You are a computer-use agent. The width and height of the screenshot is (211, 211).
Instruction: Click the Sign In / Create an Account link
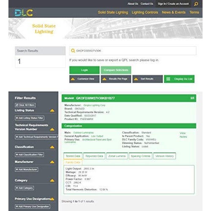[173, 4]
